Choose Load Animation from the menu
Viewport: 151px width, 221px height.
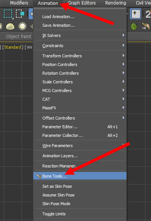tap(80, 17)
